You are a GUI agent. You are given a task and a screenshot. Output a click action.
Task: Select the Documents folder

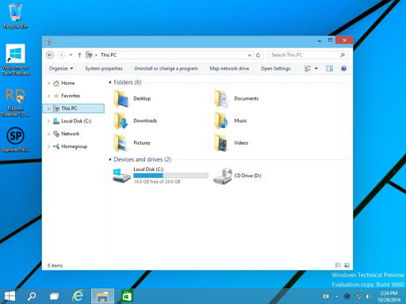point(236,98)
